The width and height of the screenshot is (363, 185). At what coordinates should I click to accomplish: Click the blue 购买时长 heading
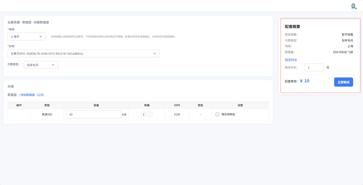(291, 60)
